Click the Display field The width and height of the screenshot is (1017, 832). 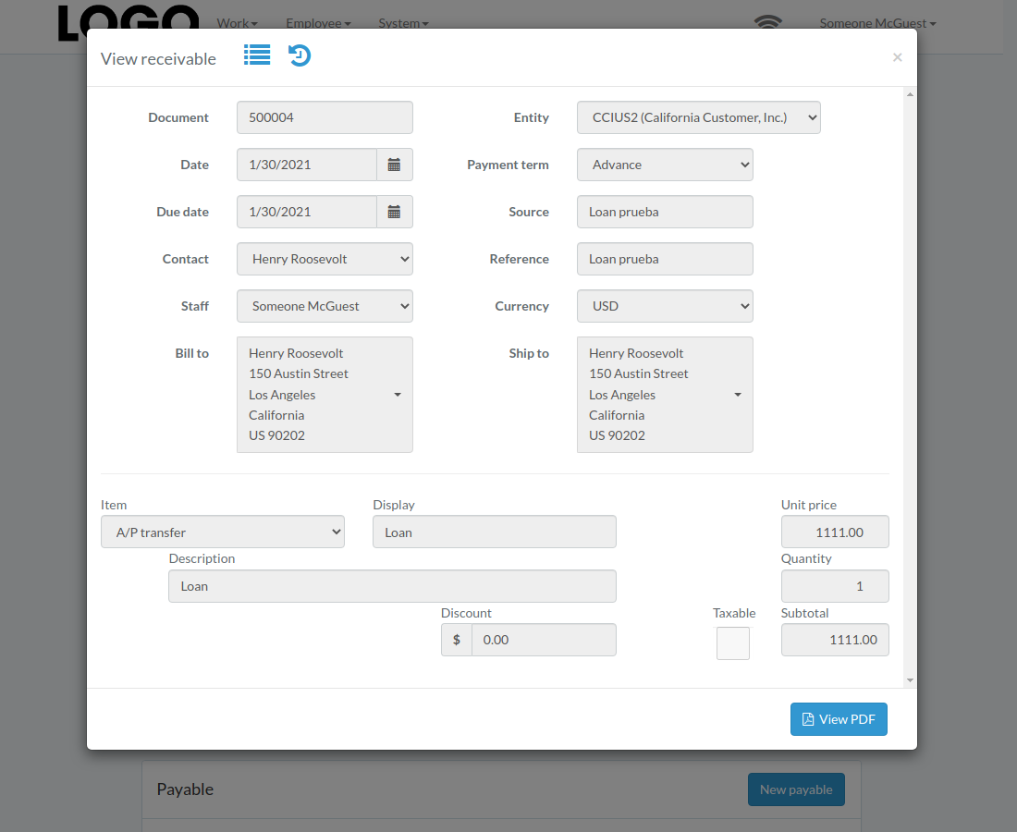[495, 532]
